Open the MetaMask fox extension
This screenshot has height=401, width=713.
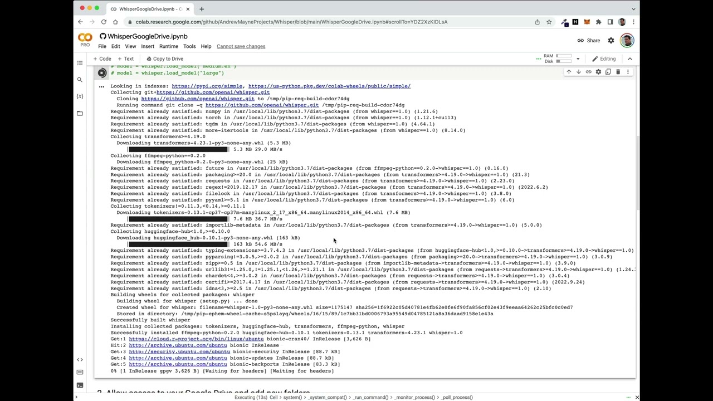pos(587,22)
